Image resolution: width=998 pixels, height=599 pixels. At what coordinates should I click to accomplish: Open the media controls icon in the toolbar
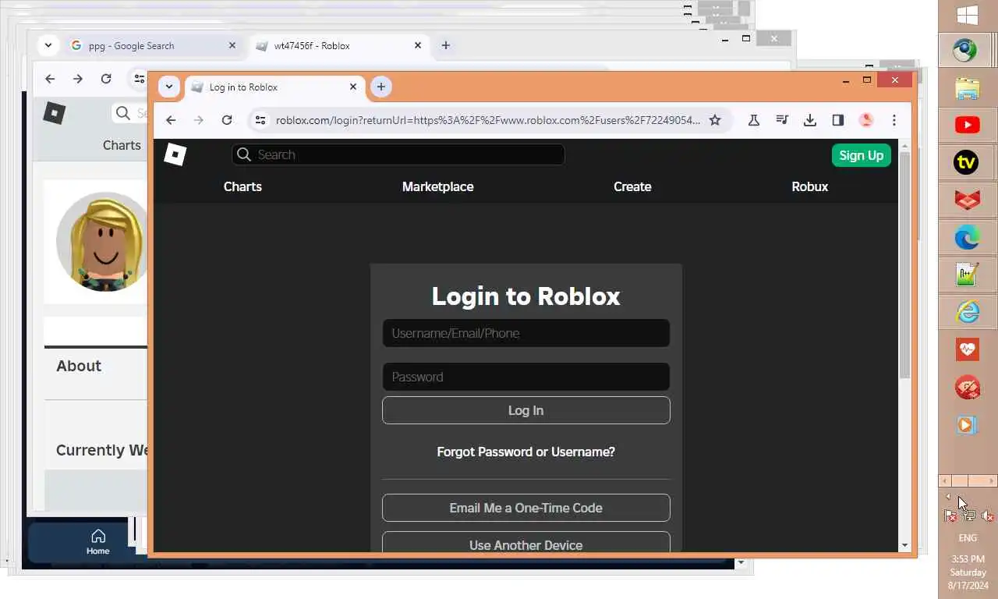click(x=782, y=120)
